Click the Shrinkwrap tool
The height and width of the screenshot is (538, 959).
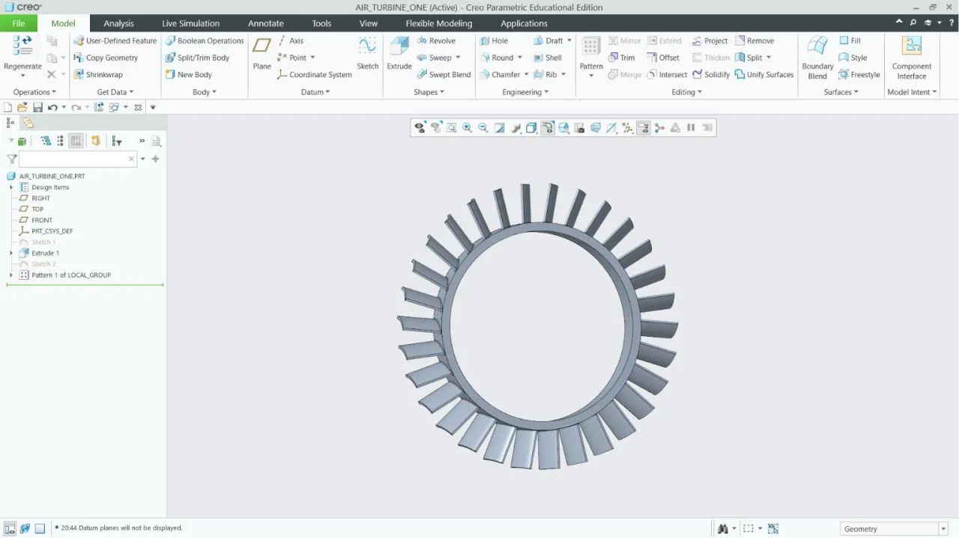pyautogui.click(x=98, y=75)
